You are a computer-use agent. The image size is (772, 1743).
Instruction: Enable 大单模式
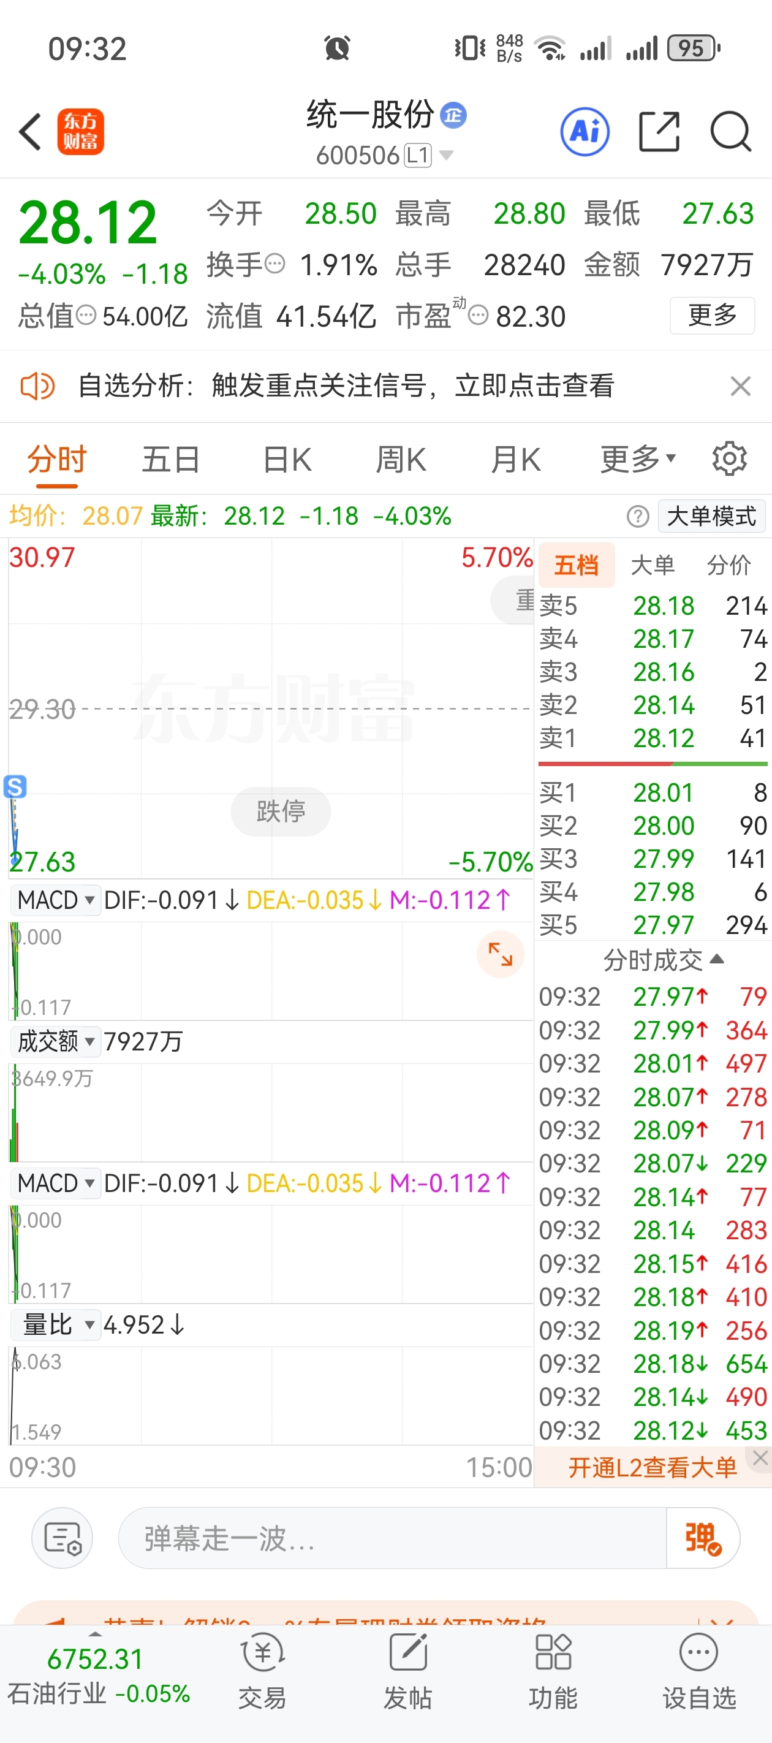(x=712, y=516)
